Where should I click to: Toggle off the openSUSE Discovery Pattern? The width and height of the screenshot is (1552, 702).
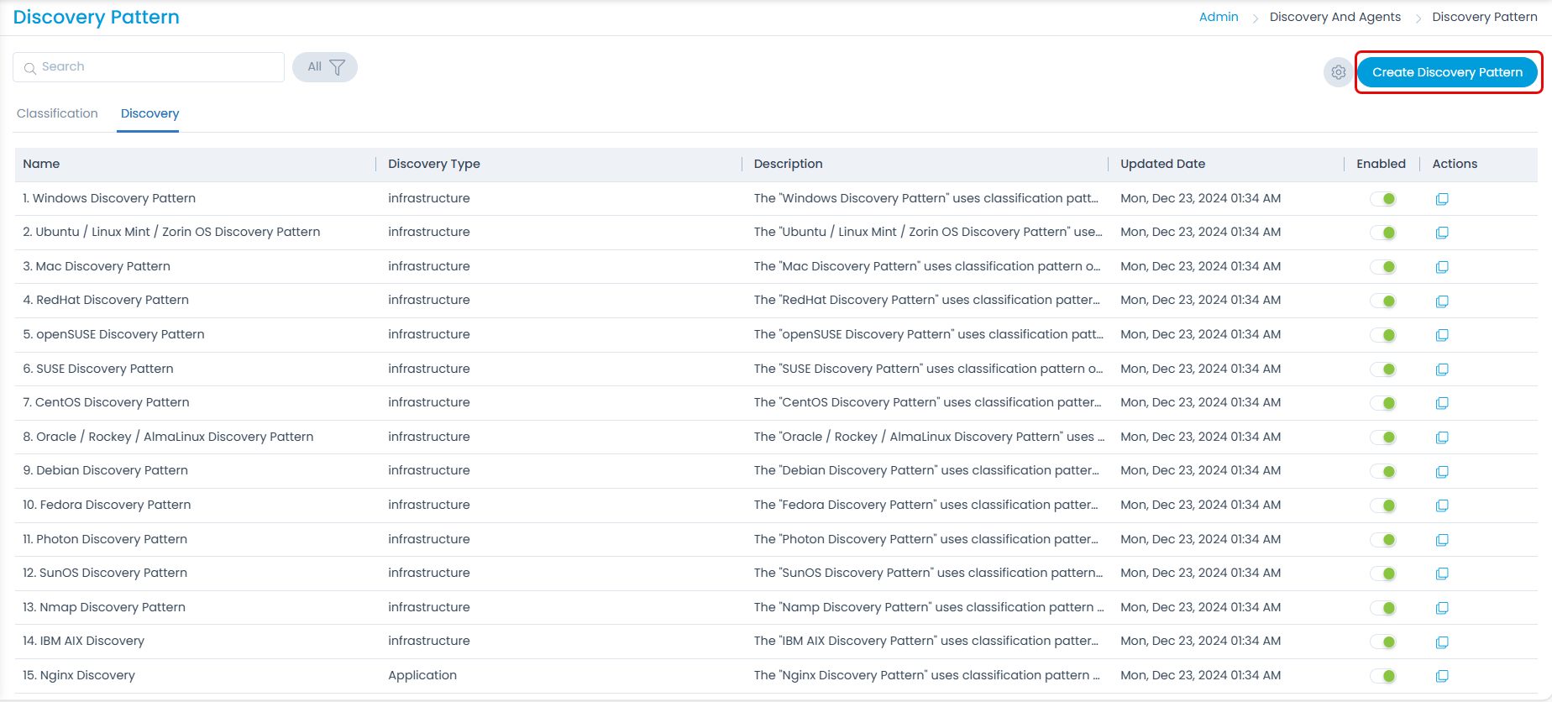[x=1383, y=335]
